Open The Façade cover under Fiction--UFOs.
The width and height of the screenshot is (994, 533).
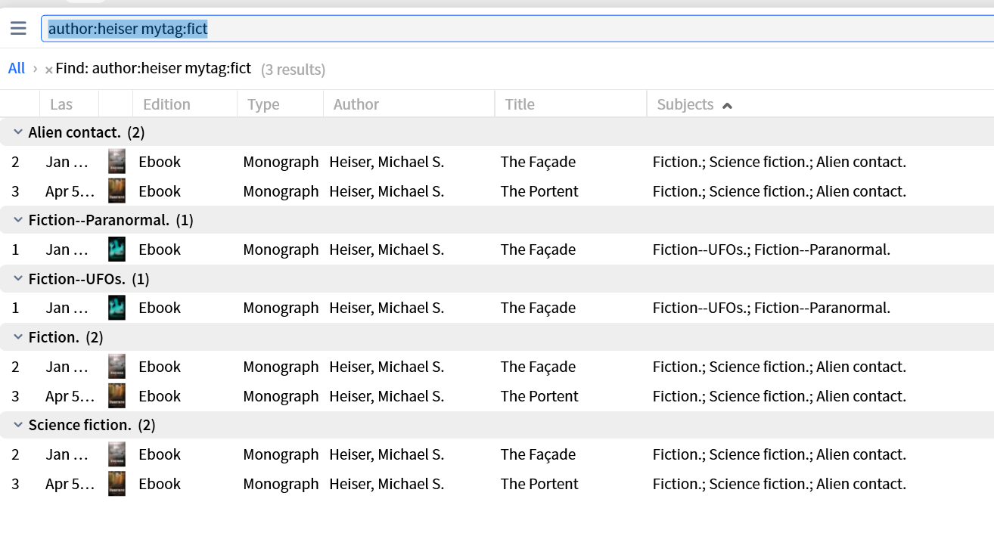[116, 308]
